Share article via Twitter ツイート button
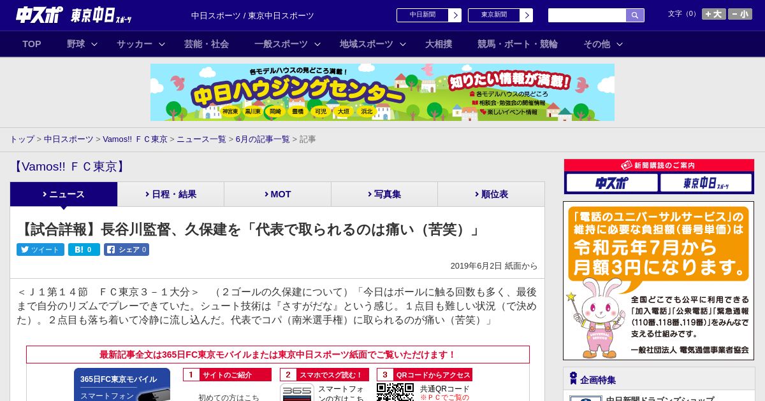Image resolution: width=765 pixels, height=401 pixels. 40,250
